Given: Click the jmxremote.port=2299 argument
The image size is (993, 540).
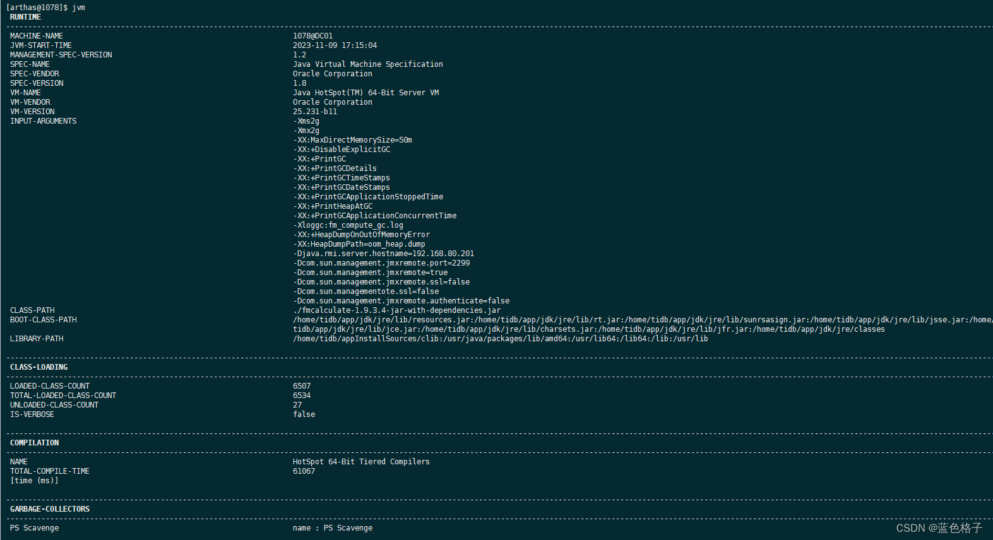Looking at the screenshot, I should [x=381, y=263].
